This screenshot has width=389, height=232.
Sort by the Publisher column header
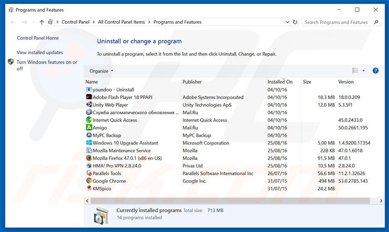pyautogui.click(x=192, y=82)
